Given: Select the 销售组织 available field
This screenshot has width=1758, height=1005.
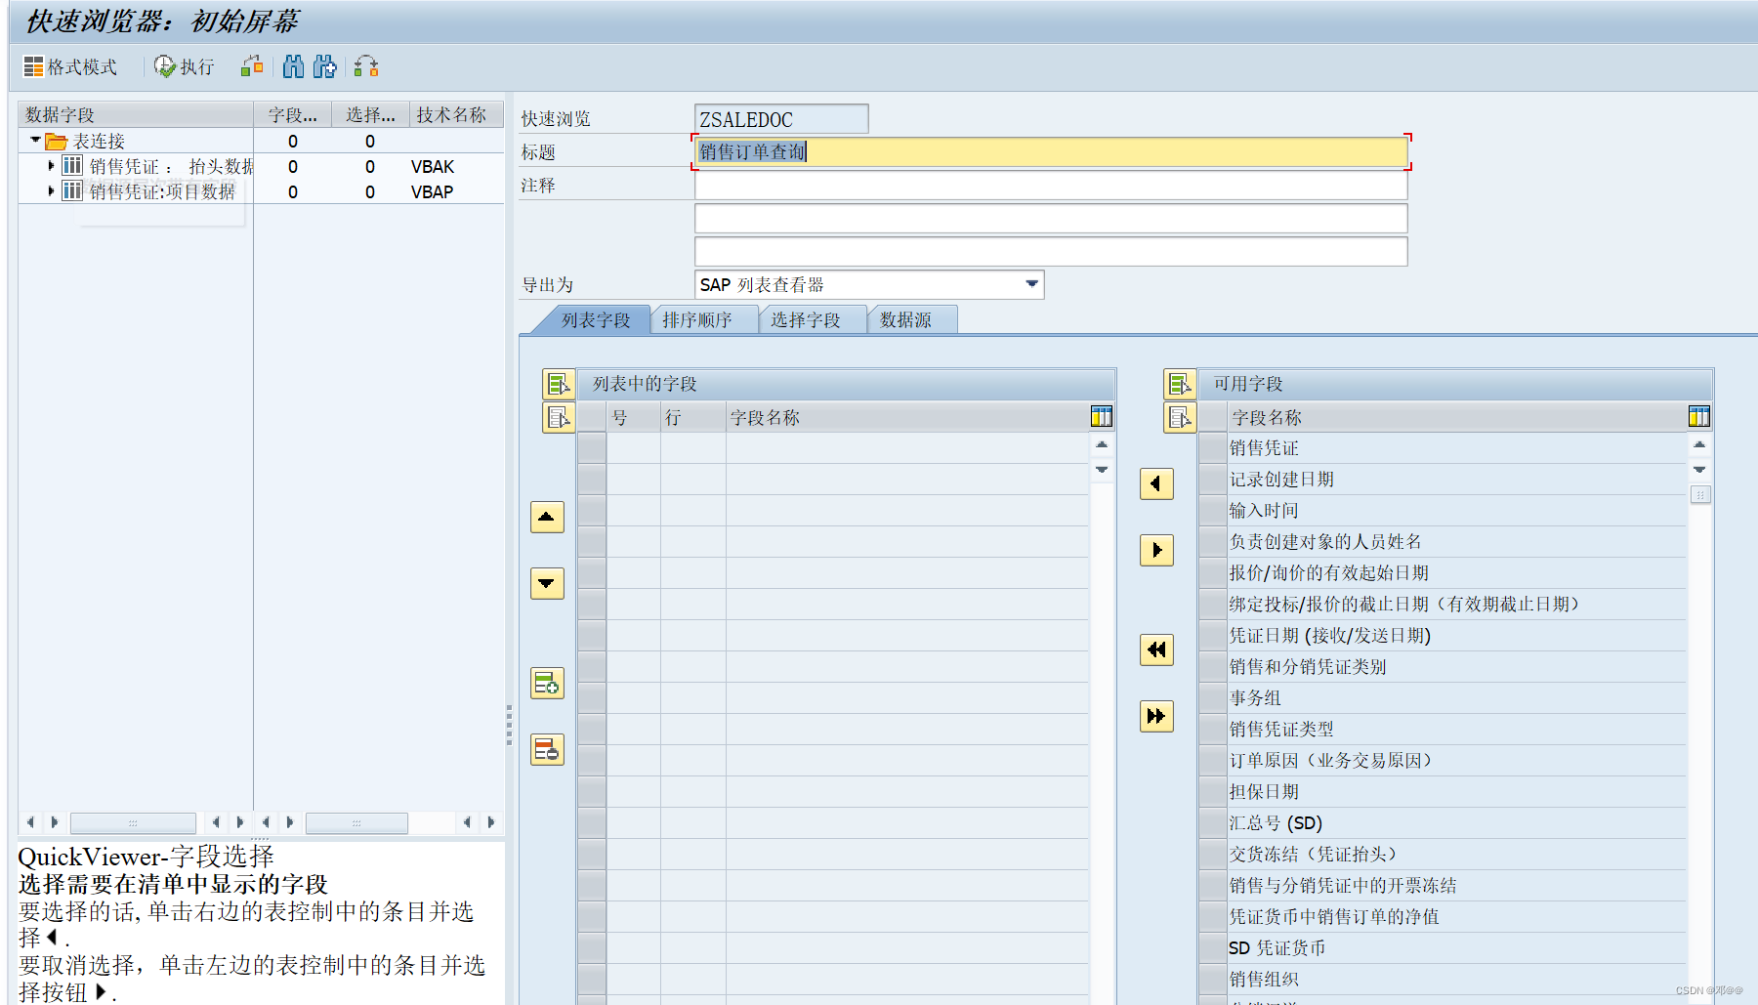Looking at the screenshot, I should click(x=1455, y=980).
